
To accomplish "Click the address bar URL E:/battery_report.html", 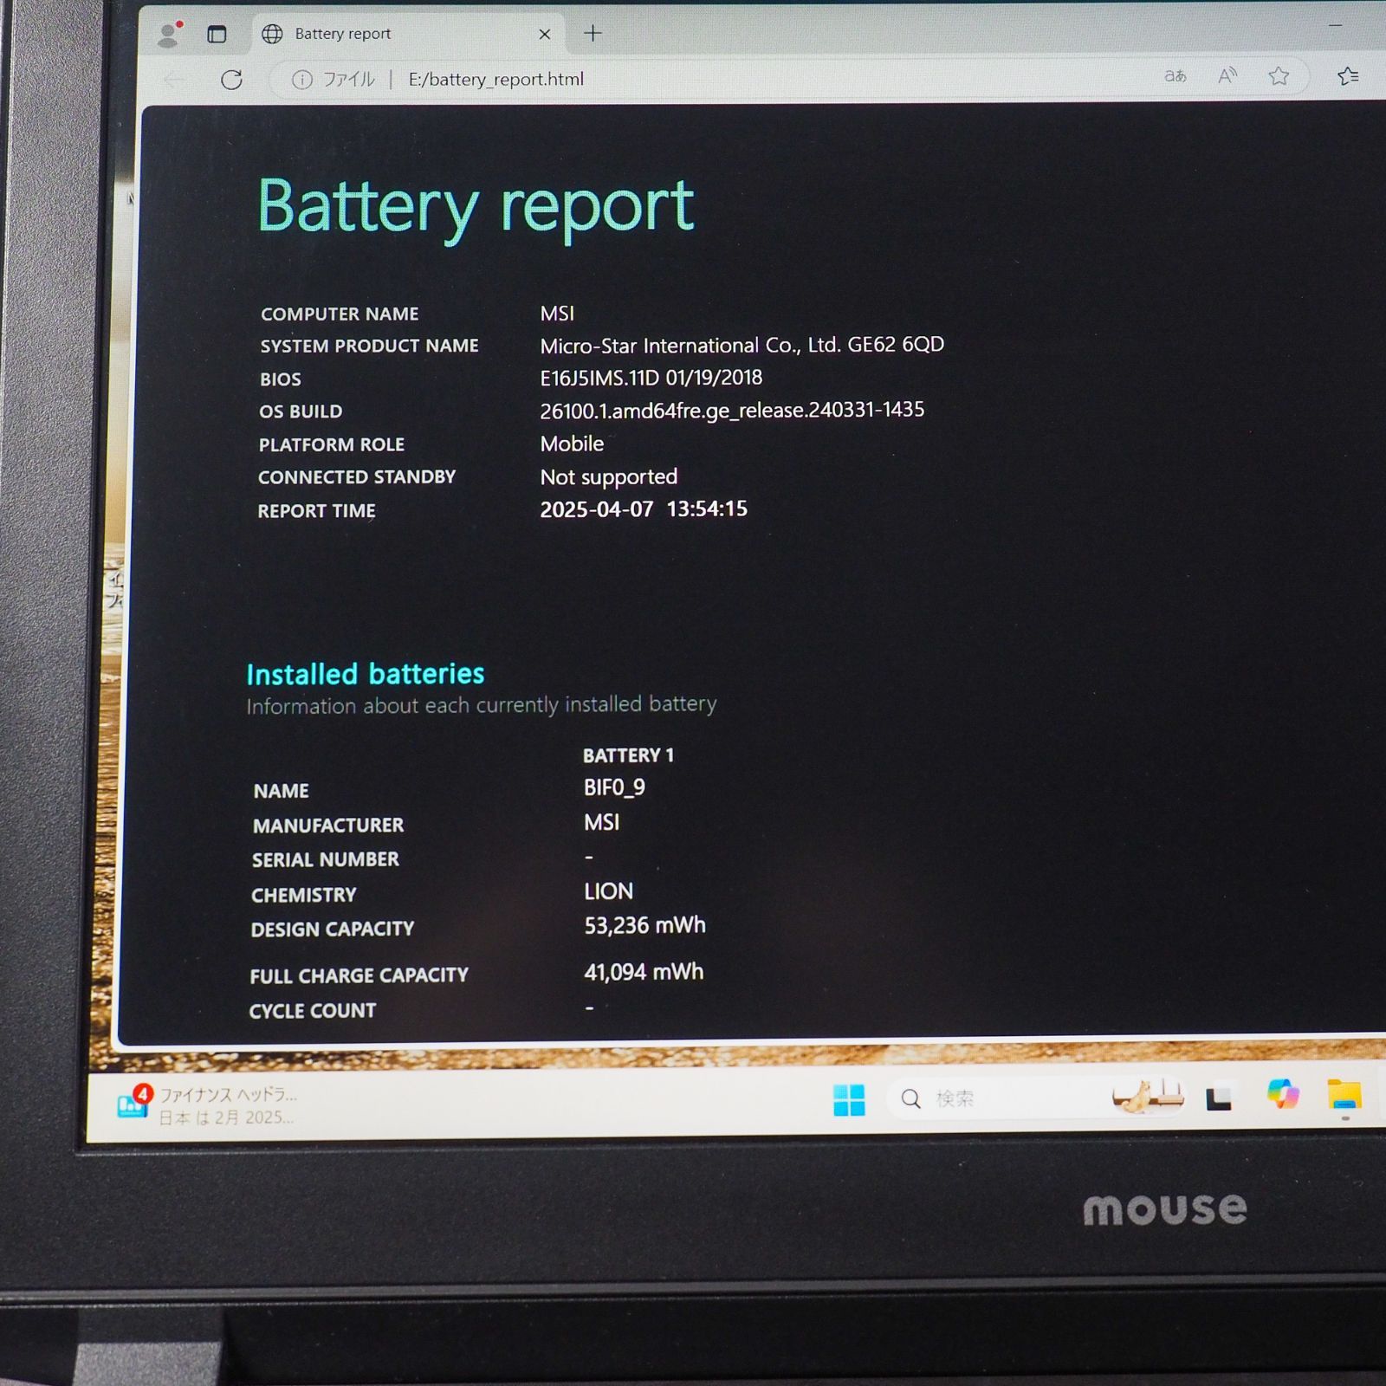I will click(x=496, y=80).
